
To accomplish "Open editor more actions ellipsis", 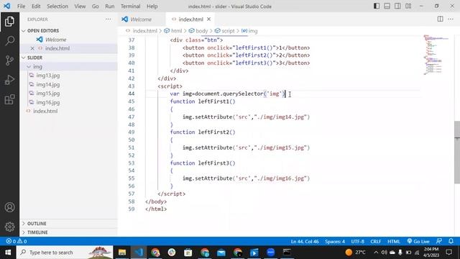I will pyautogui.click(x=451, y=19).
